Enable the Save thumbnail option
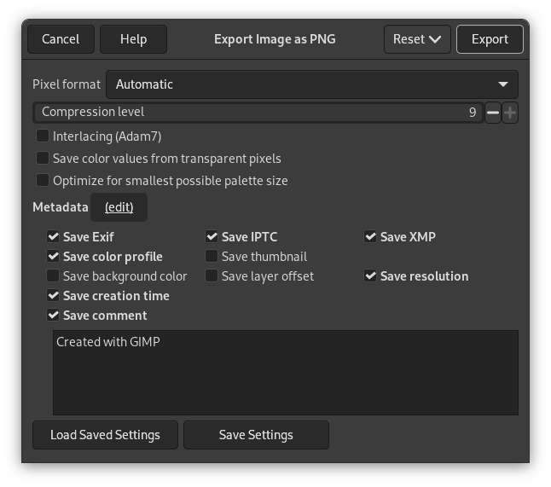Screen dimensions: 551x487 [x=212, y=257]
